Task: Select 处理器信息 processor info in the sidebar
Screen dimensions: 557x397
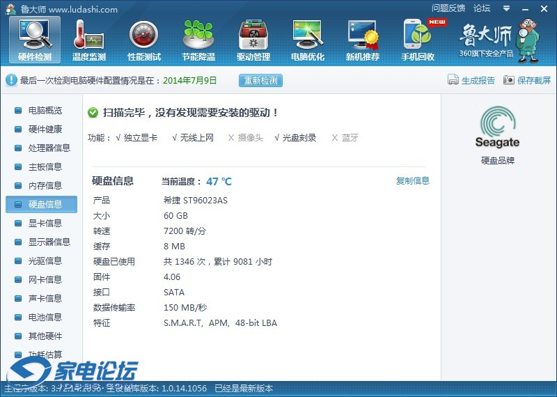Action: [49, 148]
